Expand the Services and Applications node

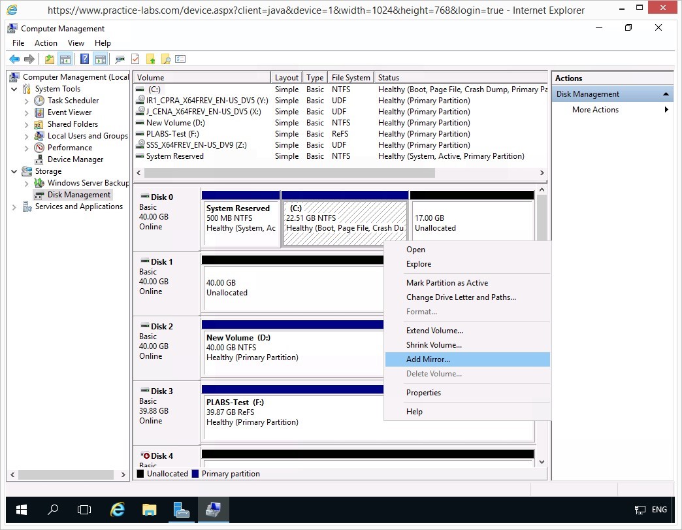(14, 207)
